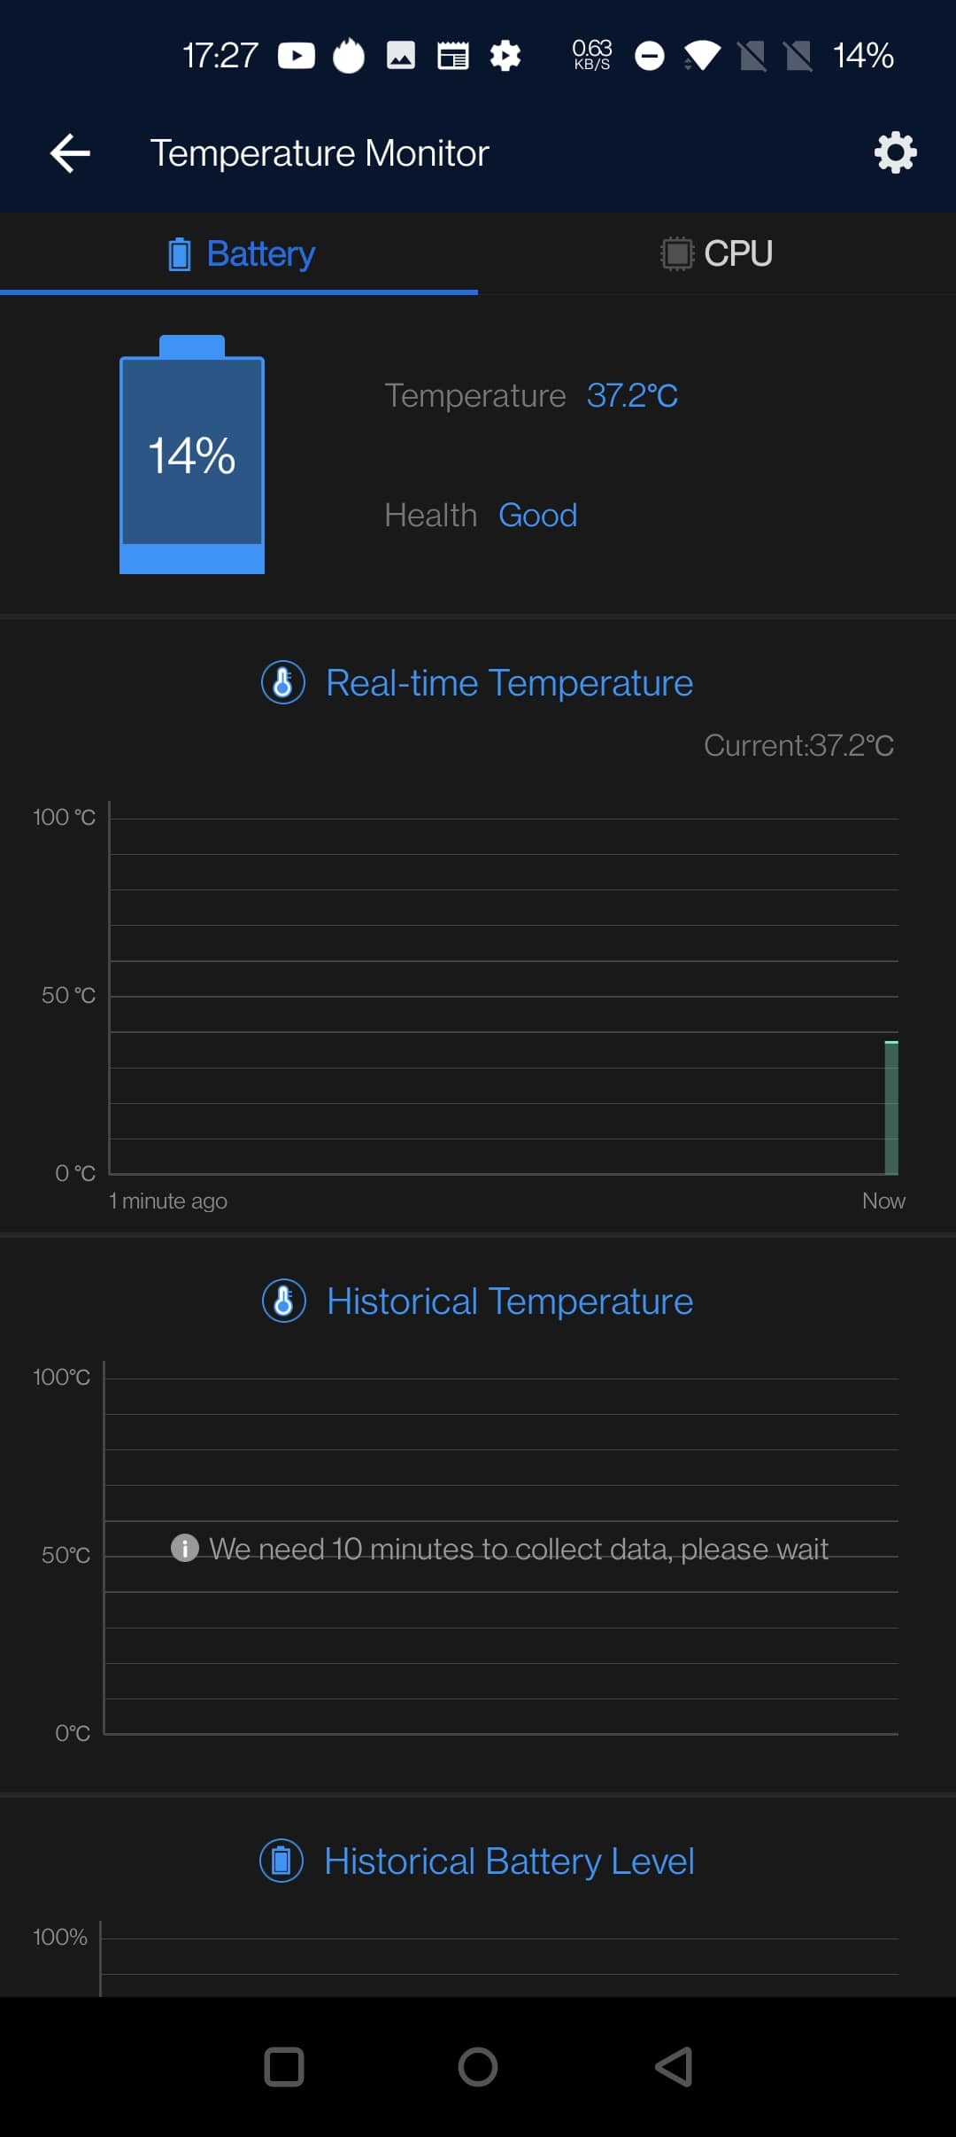Open settings via gear icon

(x=895, y=153)
